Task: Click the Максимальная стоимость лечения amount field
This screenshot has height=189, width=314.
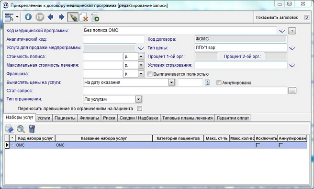Action: (102, 65)
